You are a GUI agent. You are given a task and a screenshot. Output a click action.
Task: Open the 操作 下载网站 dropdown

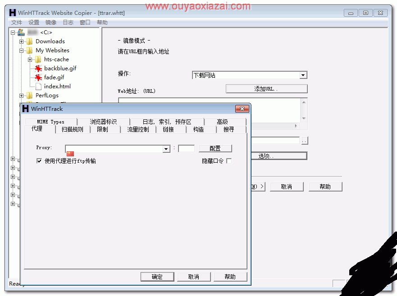click(x=303, y=75)
